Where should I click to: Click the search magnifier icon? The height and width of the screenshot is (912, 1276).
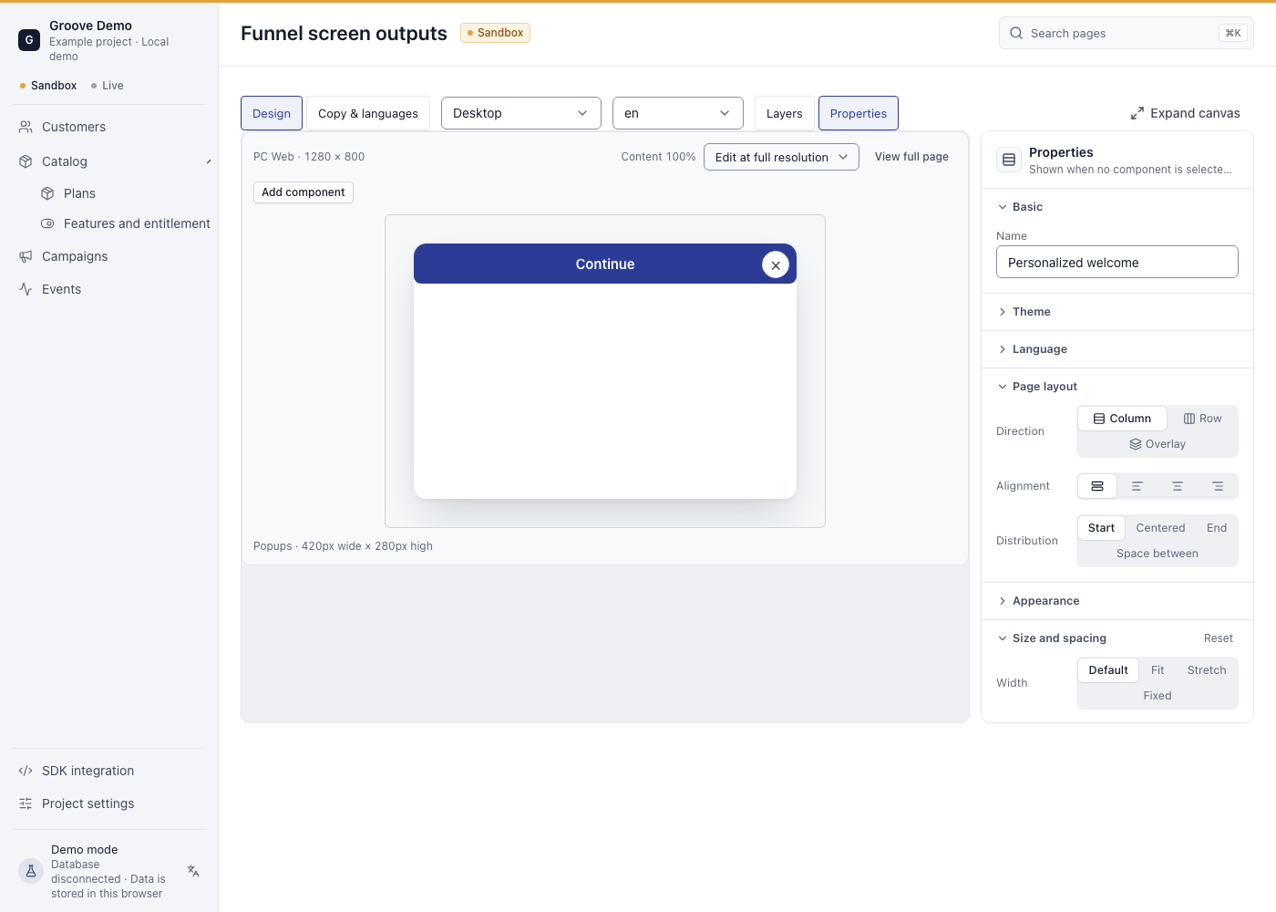(x=1016, y=33)
